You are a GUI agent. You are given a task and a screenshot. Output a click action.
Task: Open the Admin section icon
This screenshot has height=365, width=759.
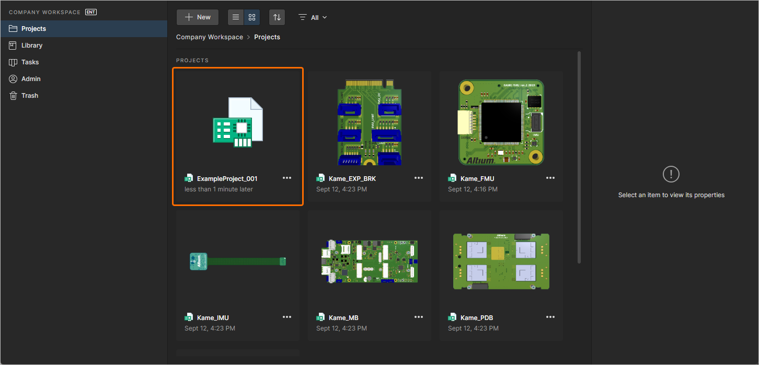click(13, 78)
